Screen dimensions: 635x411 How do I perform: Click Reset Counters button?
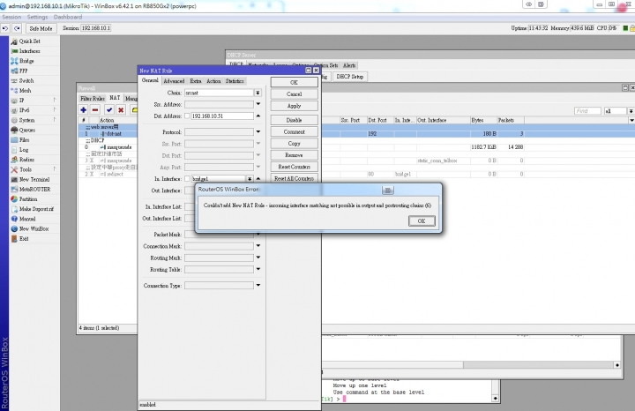[294, 167]
